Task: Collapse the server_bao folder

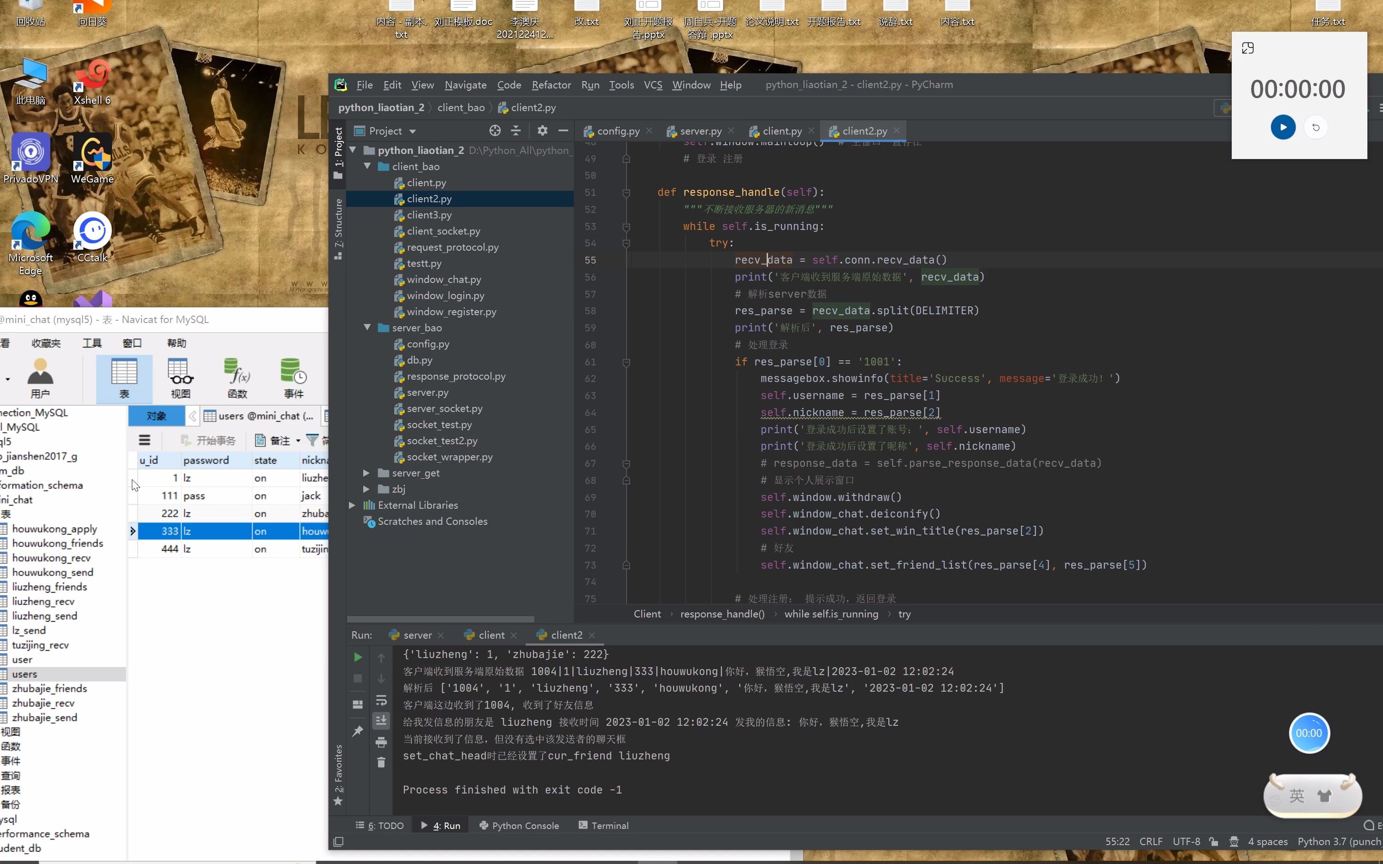Action: pos(367,328)
